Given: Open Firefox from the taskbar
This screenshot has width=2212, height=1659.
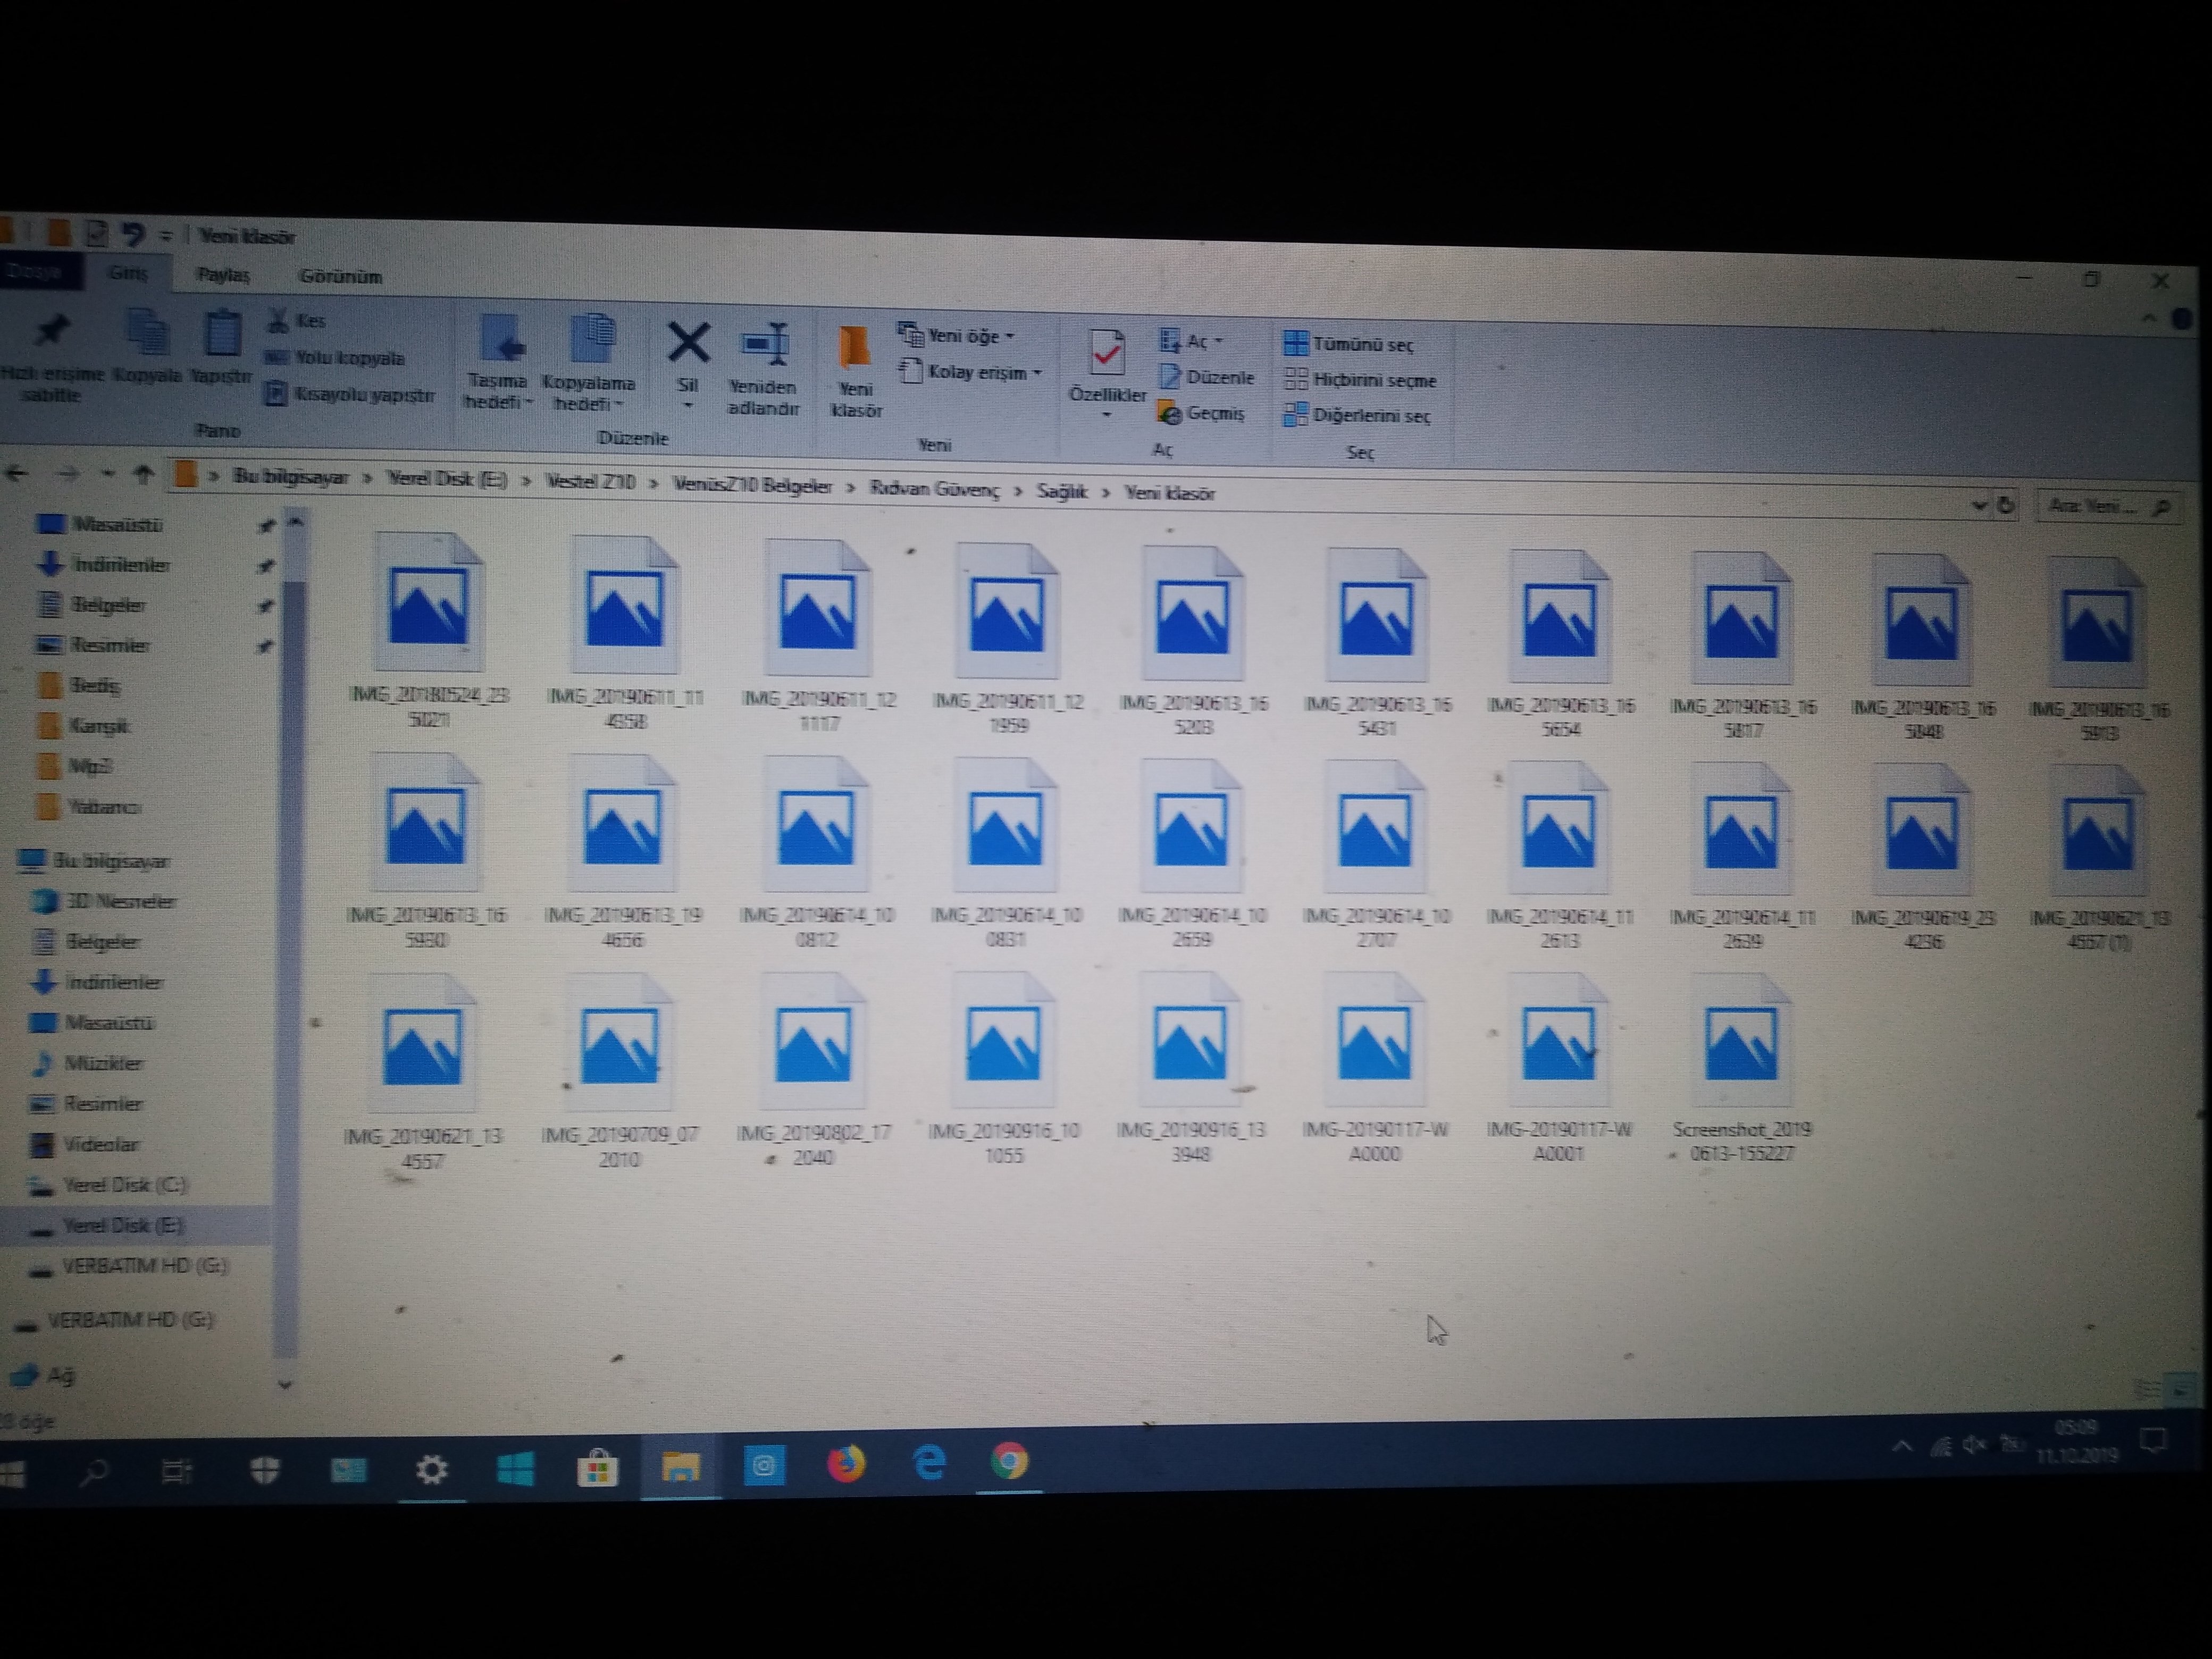Looking at the screenshot, I should click(x=846, y=1465).
